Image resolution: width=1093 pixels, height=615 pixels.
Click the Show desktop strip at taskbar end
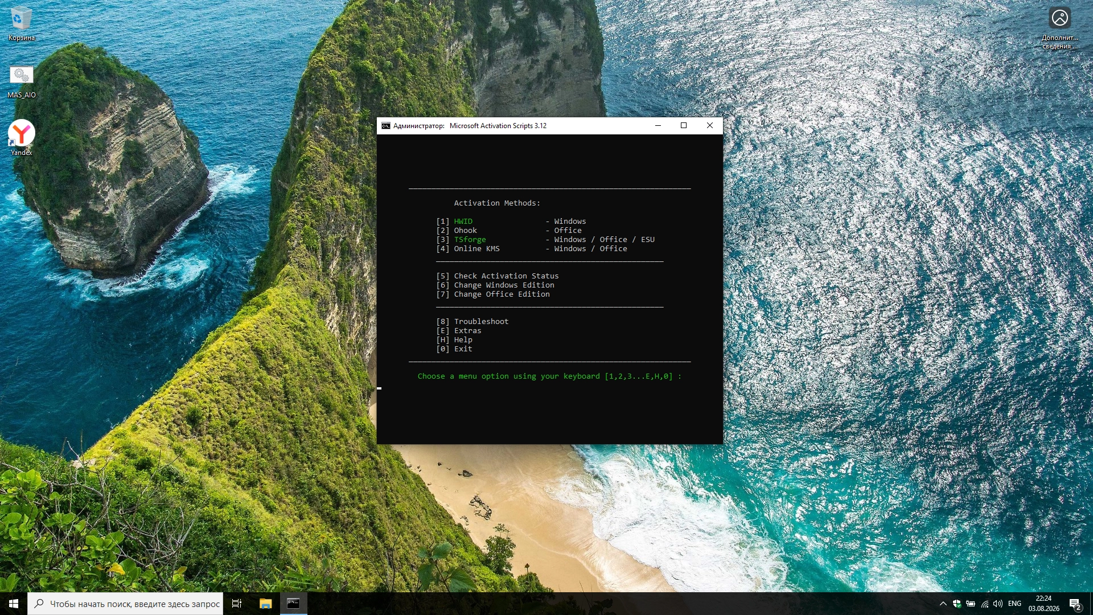[1091, 604]
